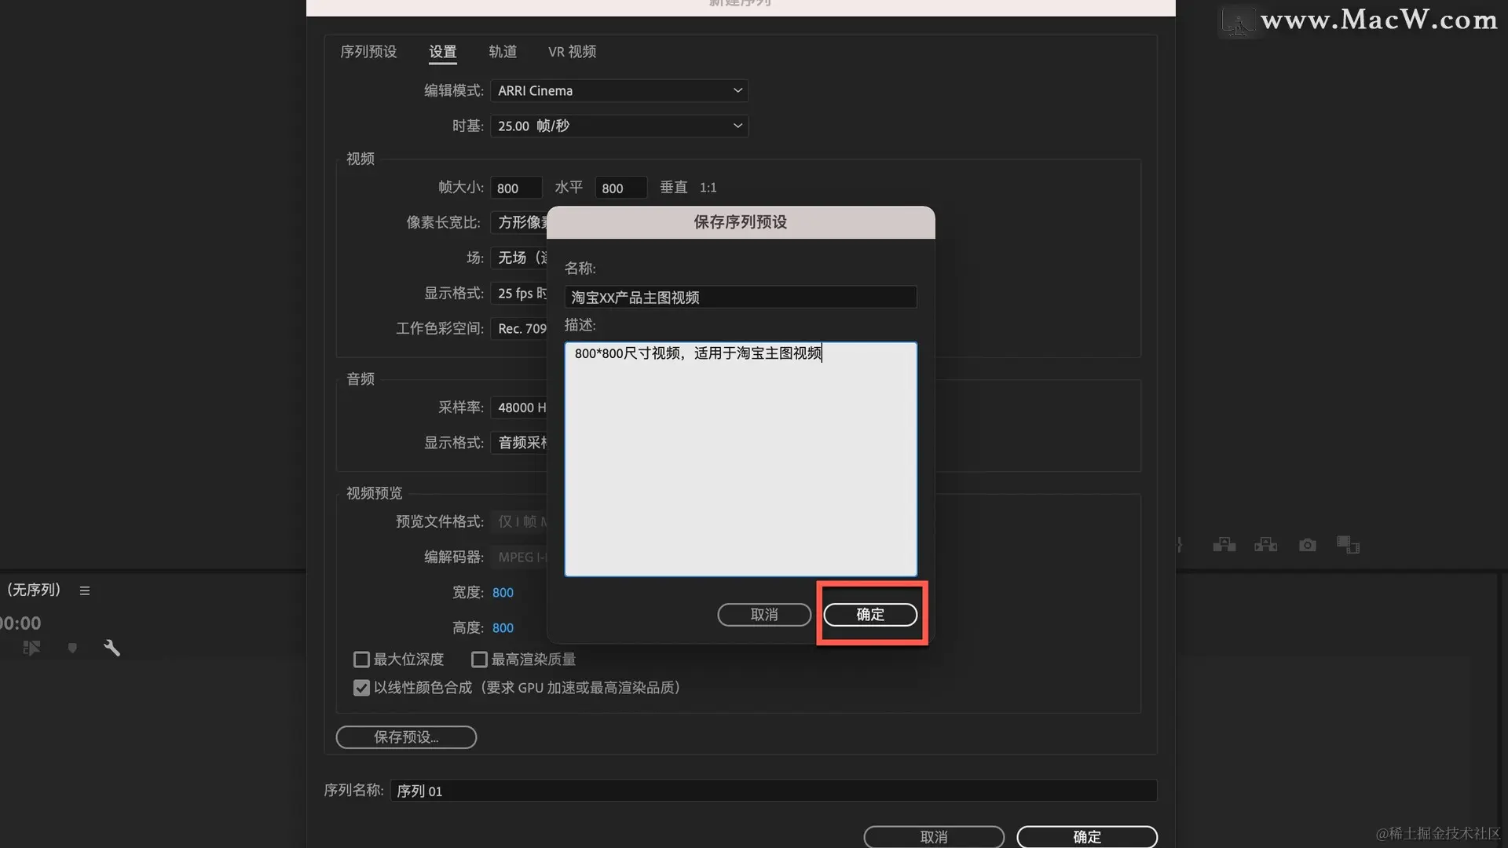Click the 序列名称 input field

773,791
